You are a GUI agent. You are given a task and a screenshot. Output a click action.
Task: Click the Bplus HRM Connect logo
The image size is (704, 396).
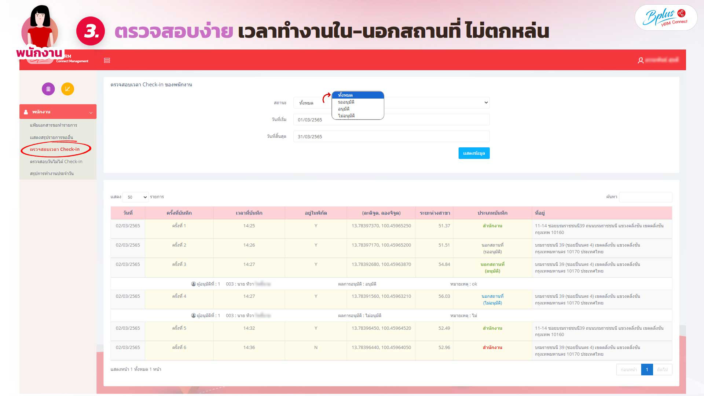pos(665,18)
